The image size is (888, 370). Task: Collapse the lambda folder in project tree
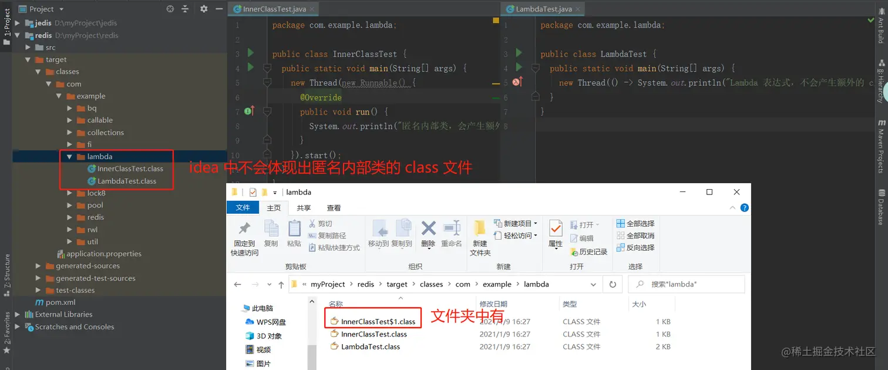point(70,157)
